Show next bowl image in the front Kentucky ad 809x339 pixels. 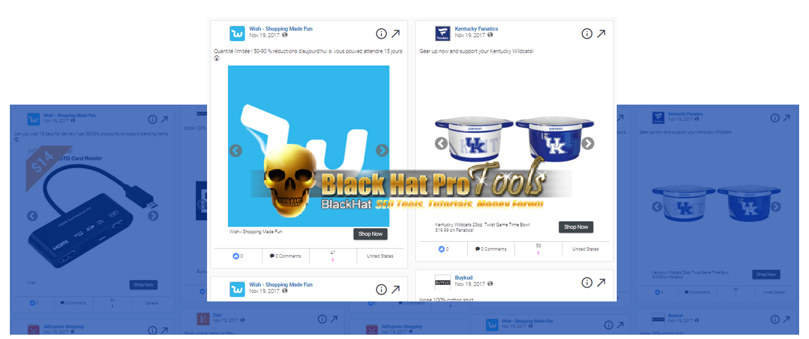point(588,143)
